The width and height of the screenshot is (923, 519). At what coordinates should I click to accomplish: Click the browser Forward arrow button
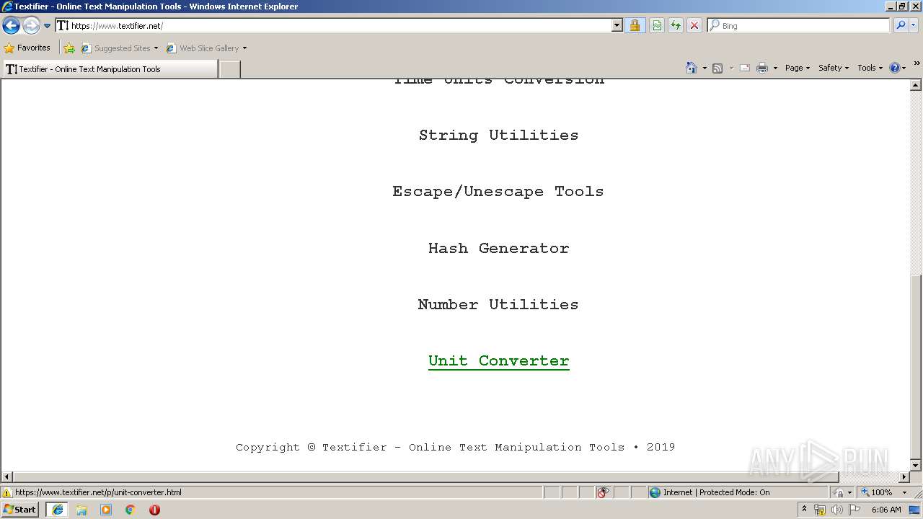[x=31, y=26]
